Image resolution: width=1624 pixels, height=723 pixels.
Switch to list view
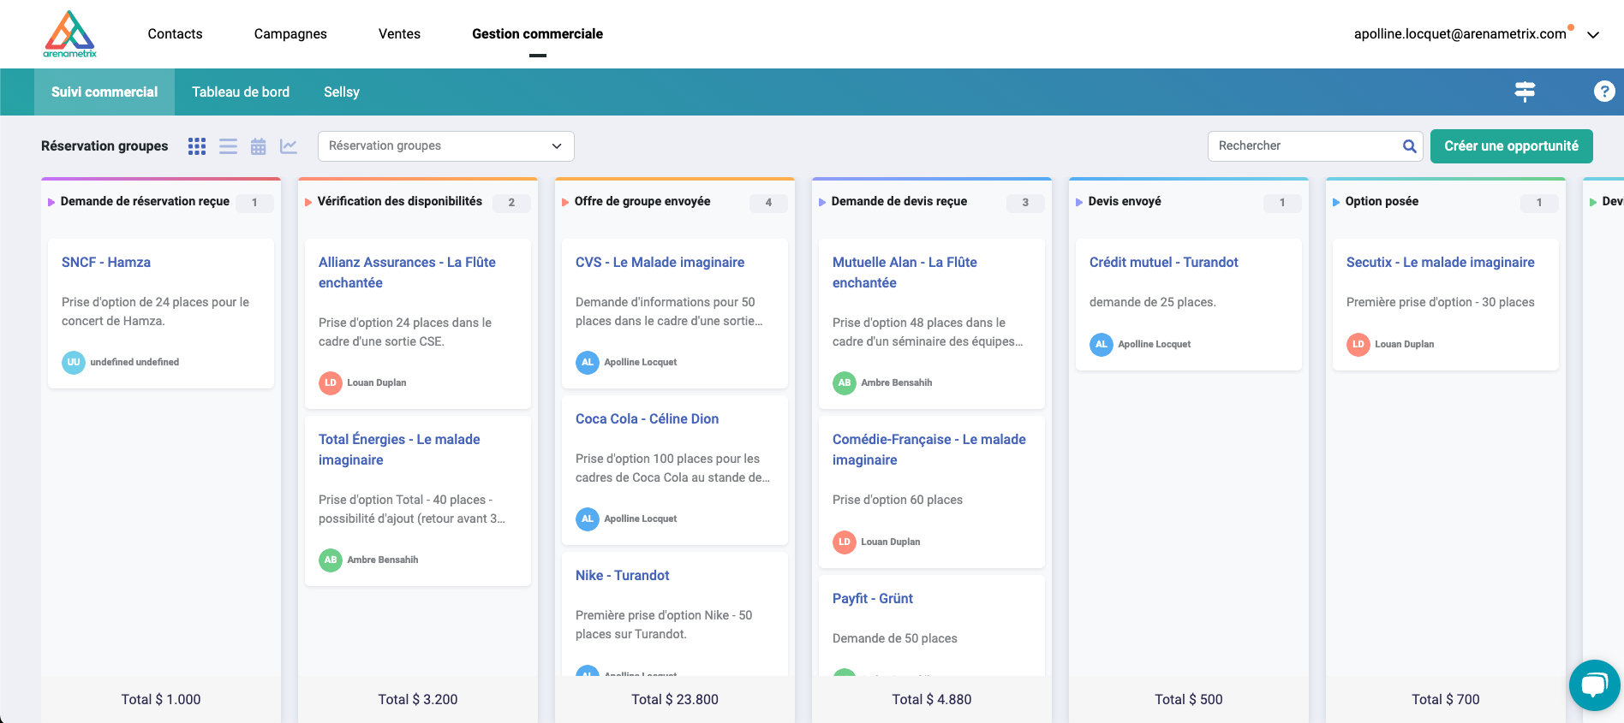coord(228,146)
